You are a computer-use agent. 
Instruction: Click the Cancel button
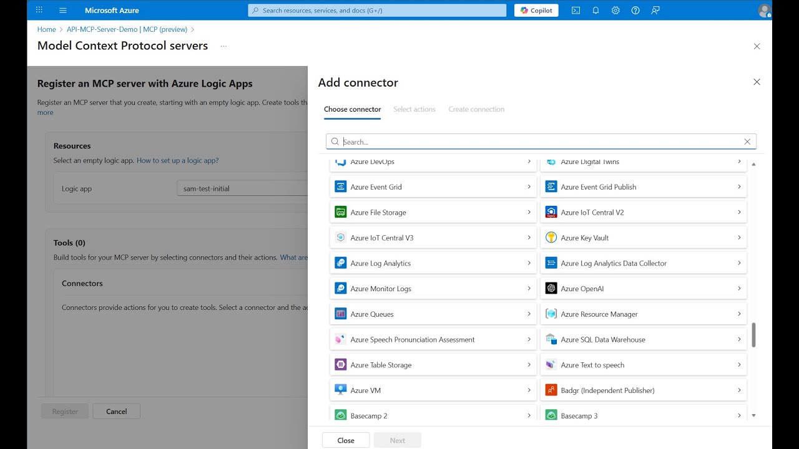(116, 412)
